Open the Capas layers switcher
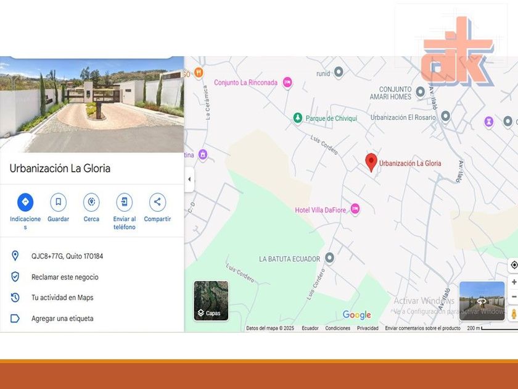 [211, 301]
